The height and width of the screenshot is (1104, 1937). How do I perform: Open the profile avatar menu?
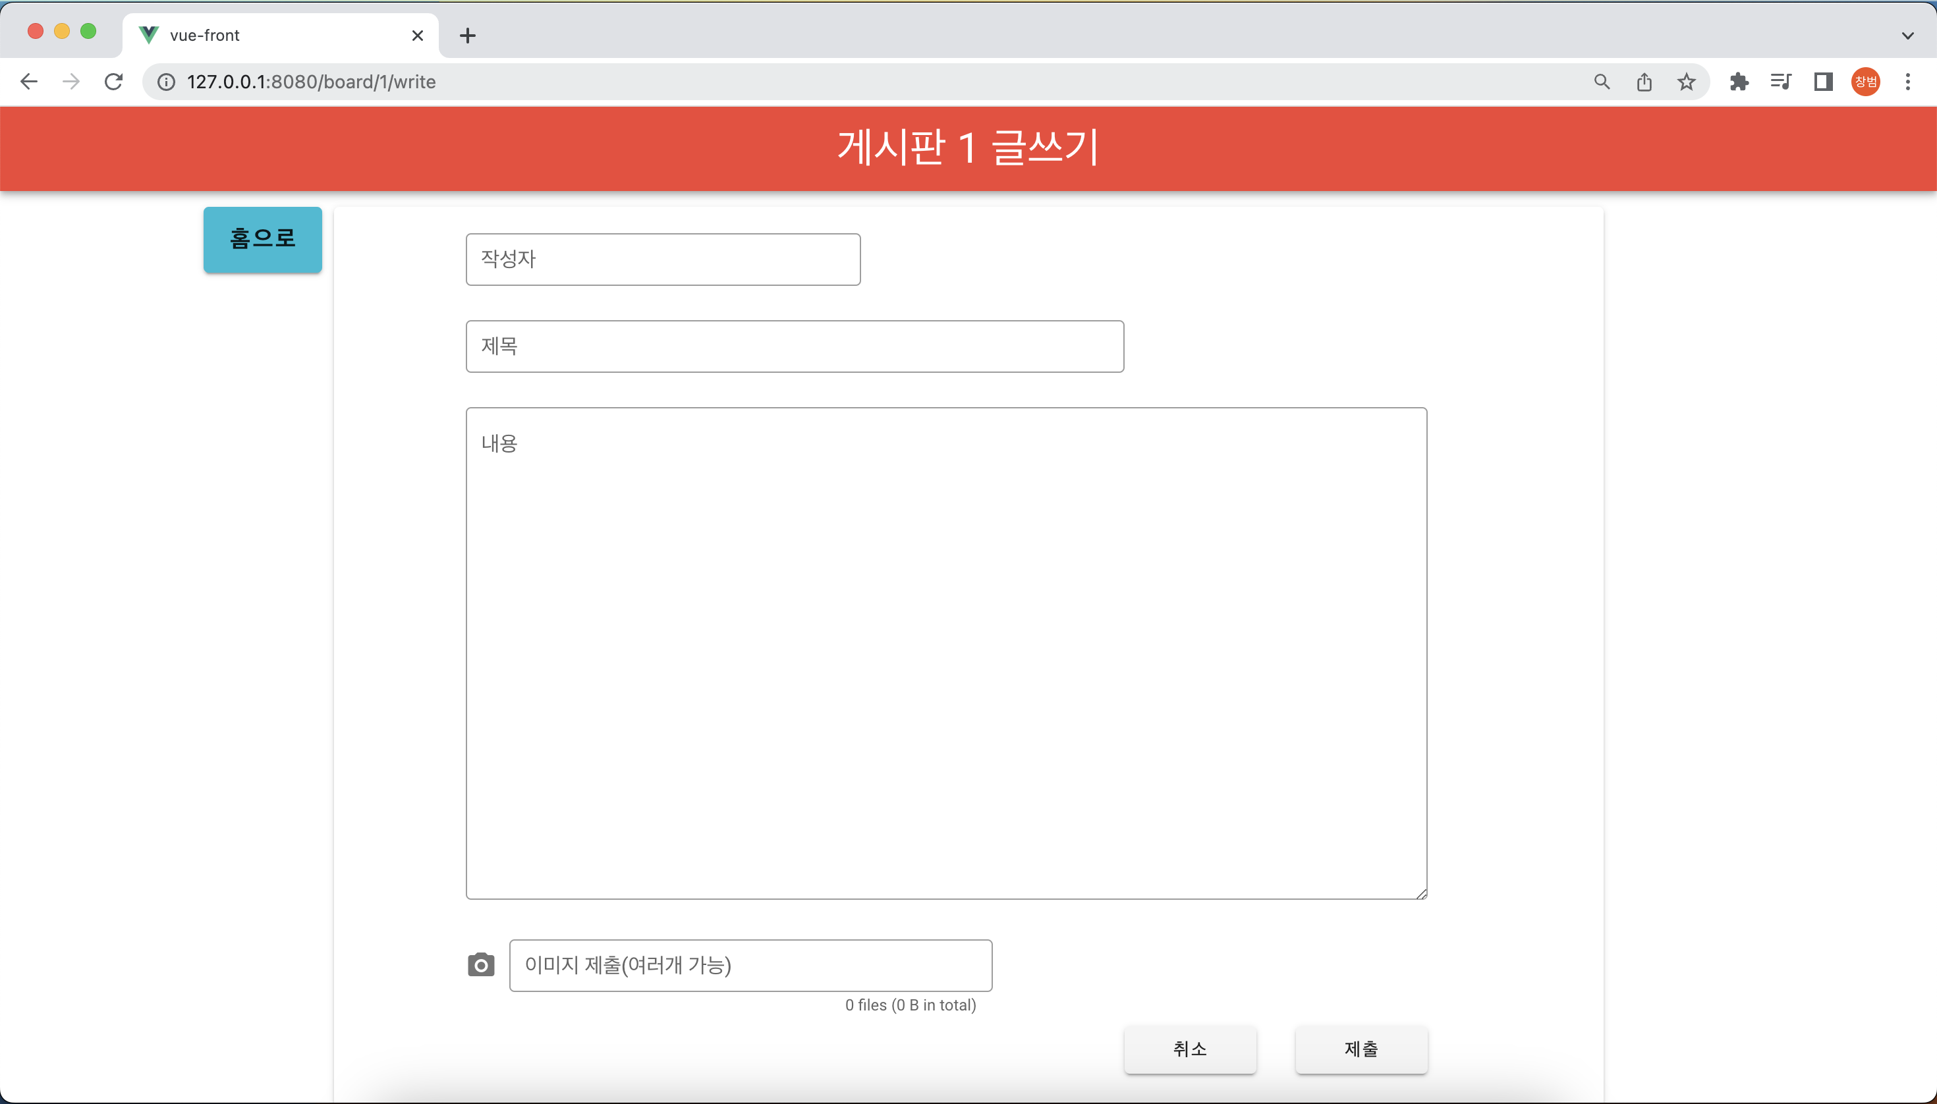[x=1865, y=82]
